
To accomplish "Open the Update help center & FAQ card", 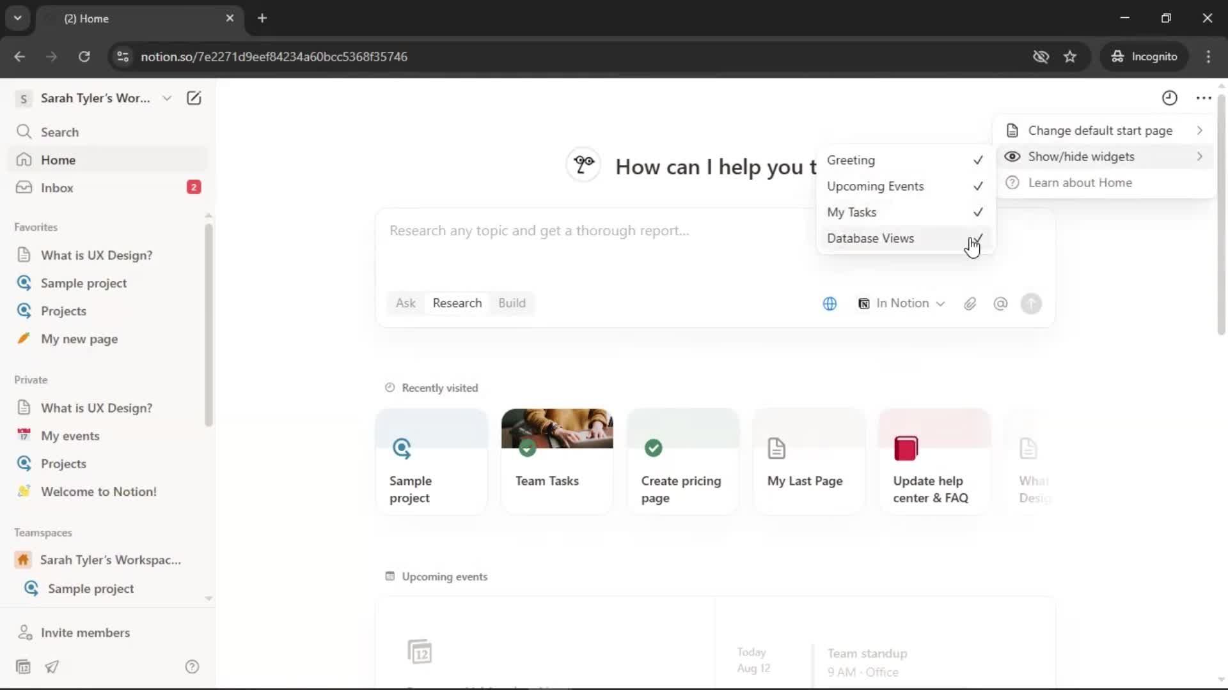I will (935, 461).
